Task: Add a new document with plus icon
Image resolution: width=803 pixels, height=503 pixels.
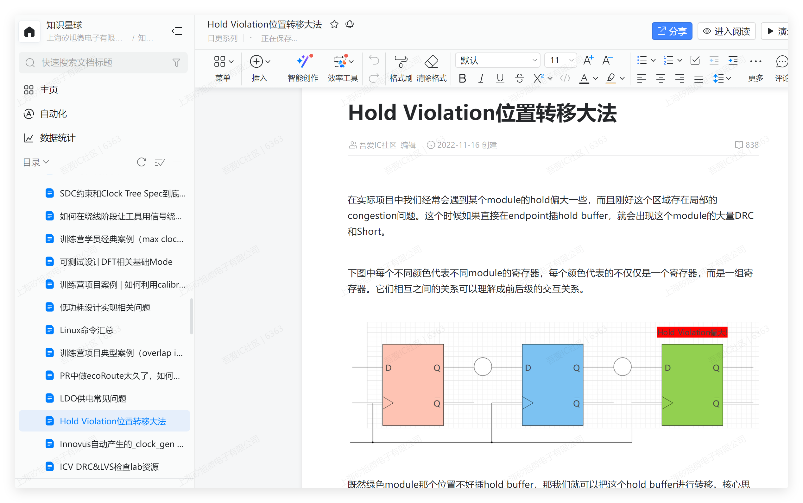Action: pos(177,162)
